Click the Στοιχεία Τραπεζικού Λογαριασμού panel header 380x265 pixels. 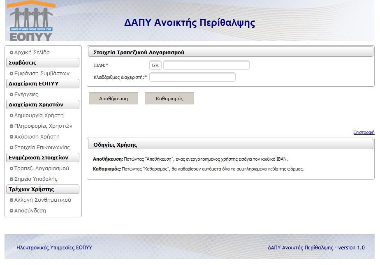[x=230, y=52]
